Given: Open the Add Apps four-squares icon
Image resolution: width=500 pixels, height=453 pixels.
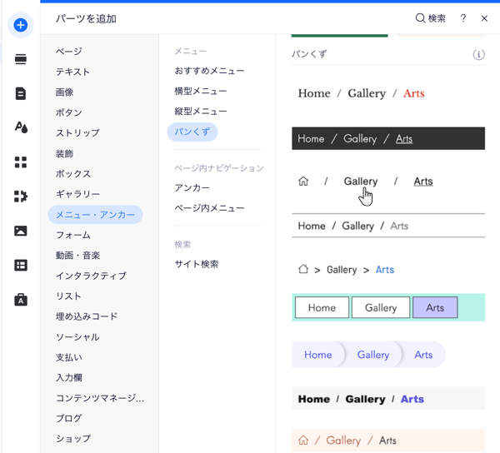Looking at the screenshot, I should pyautogui.click(x=21, y=162).
